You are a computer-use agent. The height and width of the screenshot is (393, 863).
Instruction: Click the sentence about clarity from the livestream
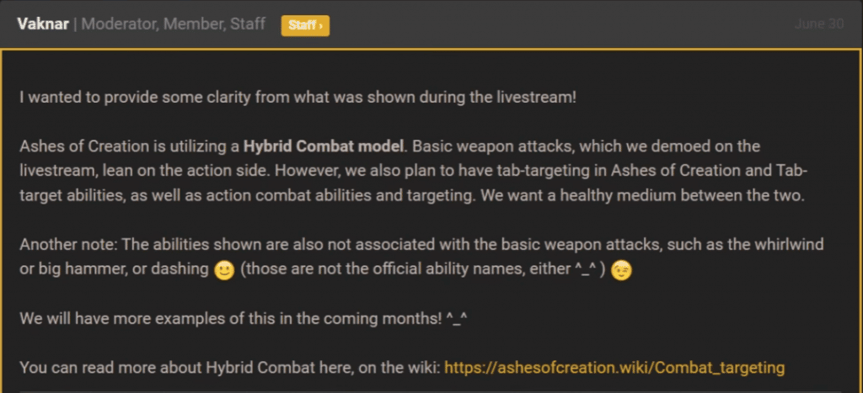click(297, 98)
